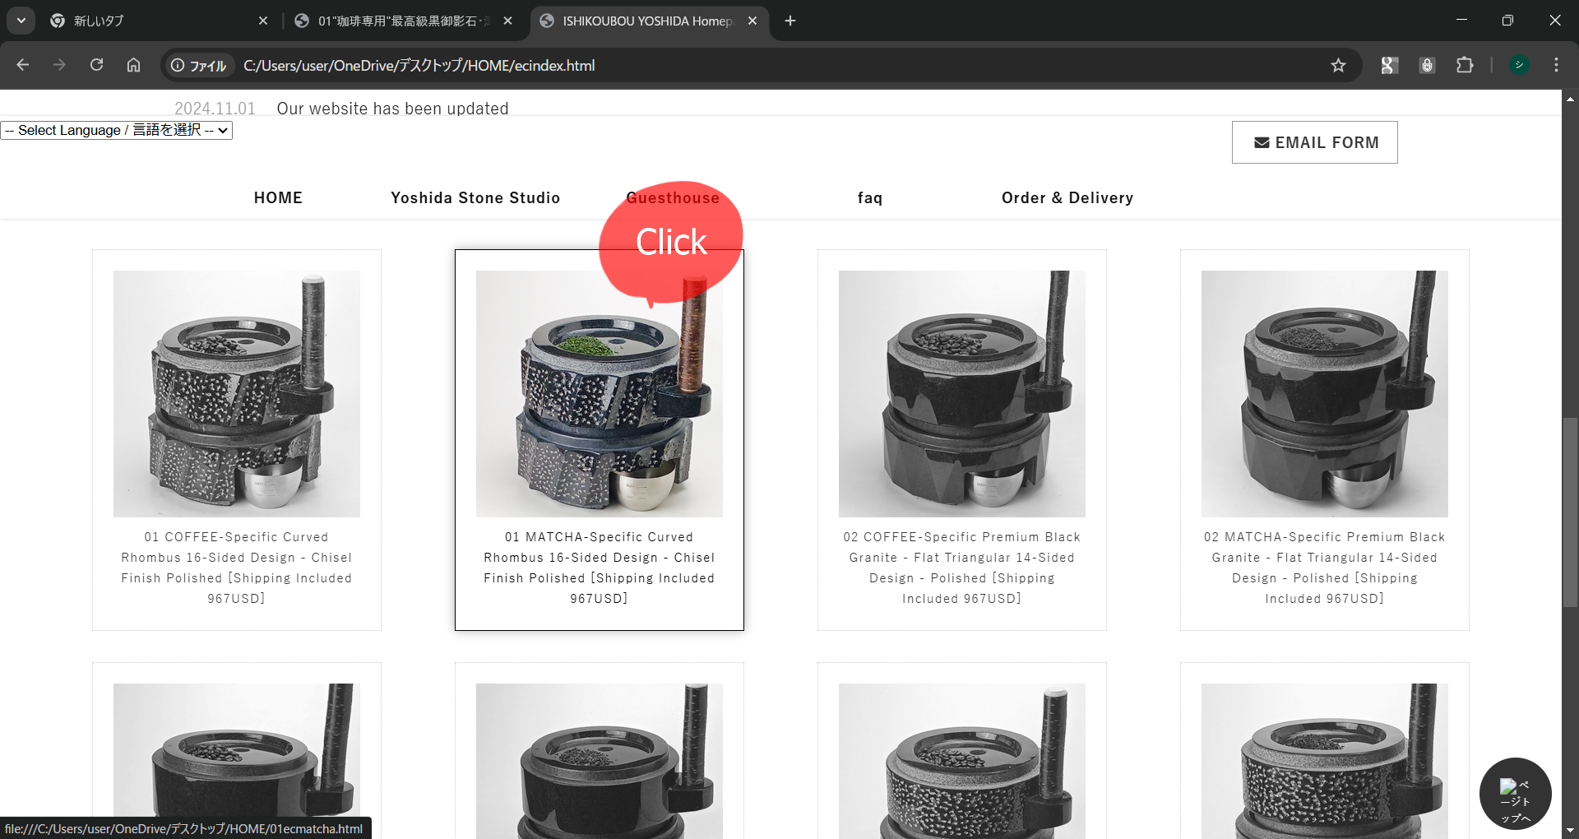Click the browser forward arrow
Viewport: 1579px width, 839px height.
click(x=59, y=65)
